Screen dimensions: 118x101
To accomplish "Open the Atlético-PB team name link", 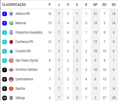I will (23, 14).
